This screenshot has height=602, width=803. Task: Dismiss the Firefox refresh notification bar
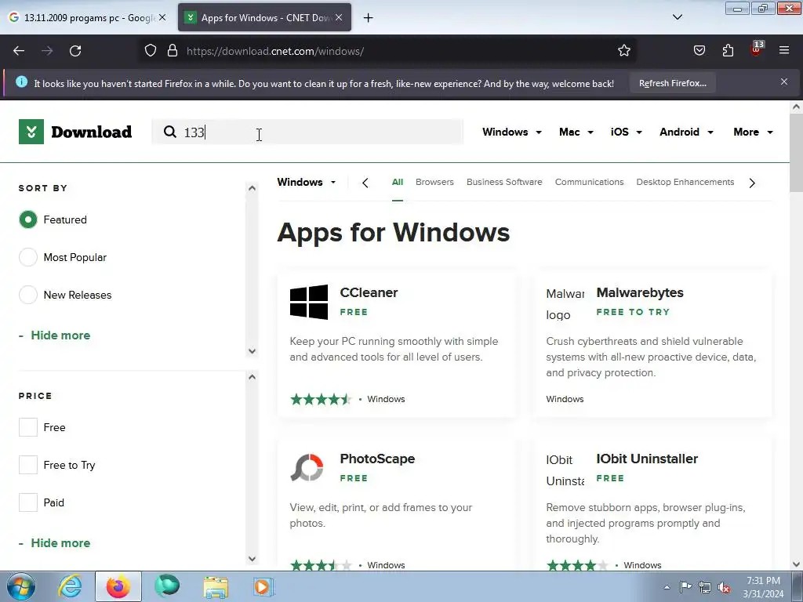point(784,82)
